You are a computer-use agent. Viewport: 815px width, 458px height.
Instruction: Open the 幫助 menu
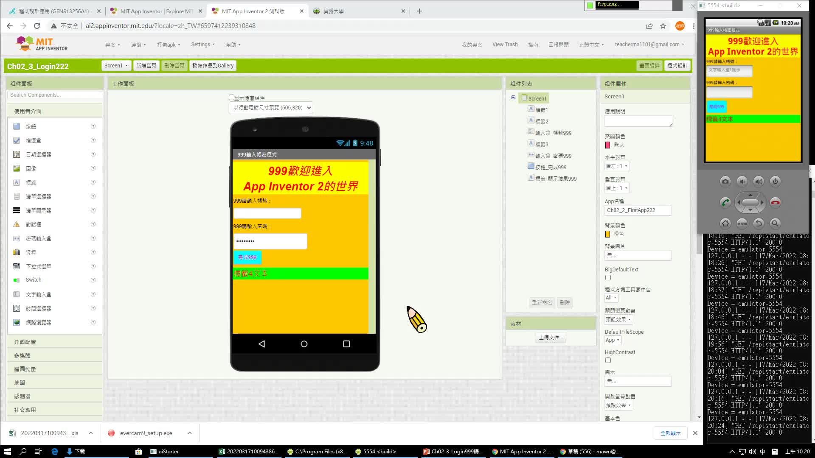[x=233, y=45]
